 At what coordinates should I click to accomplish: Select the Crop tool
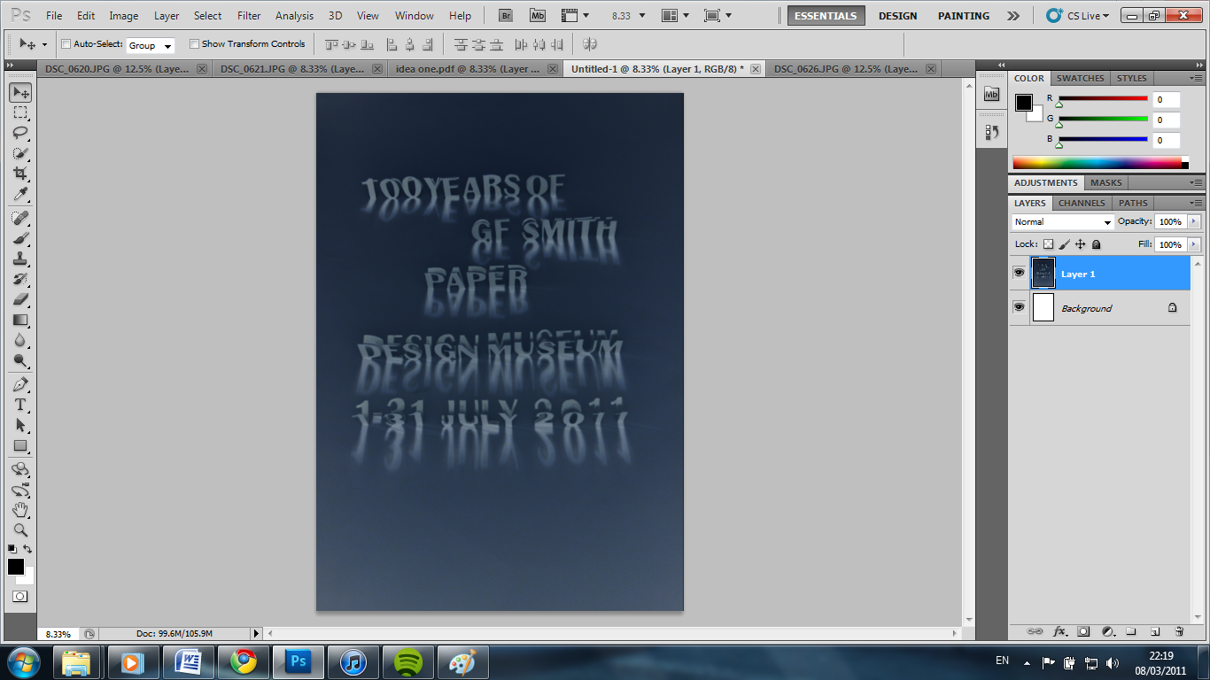pyautogui.click(x=20, y=174)
